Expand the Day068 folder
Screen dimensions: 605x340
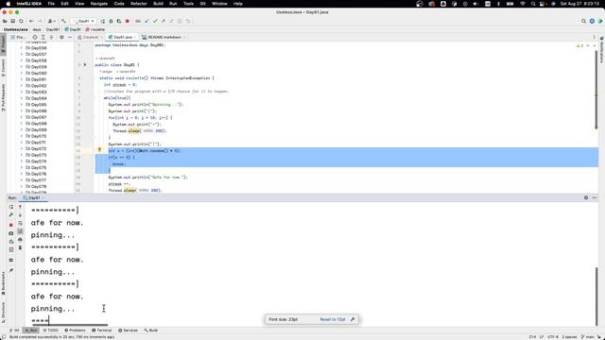(x=22, y=124)
